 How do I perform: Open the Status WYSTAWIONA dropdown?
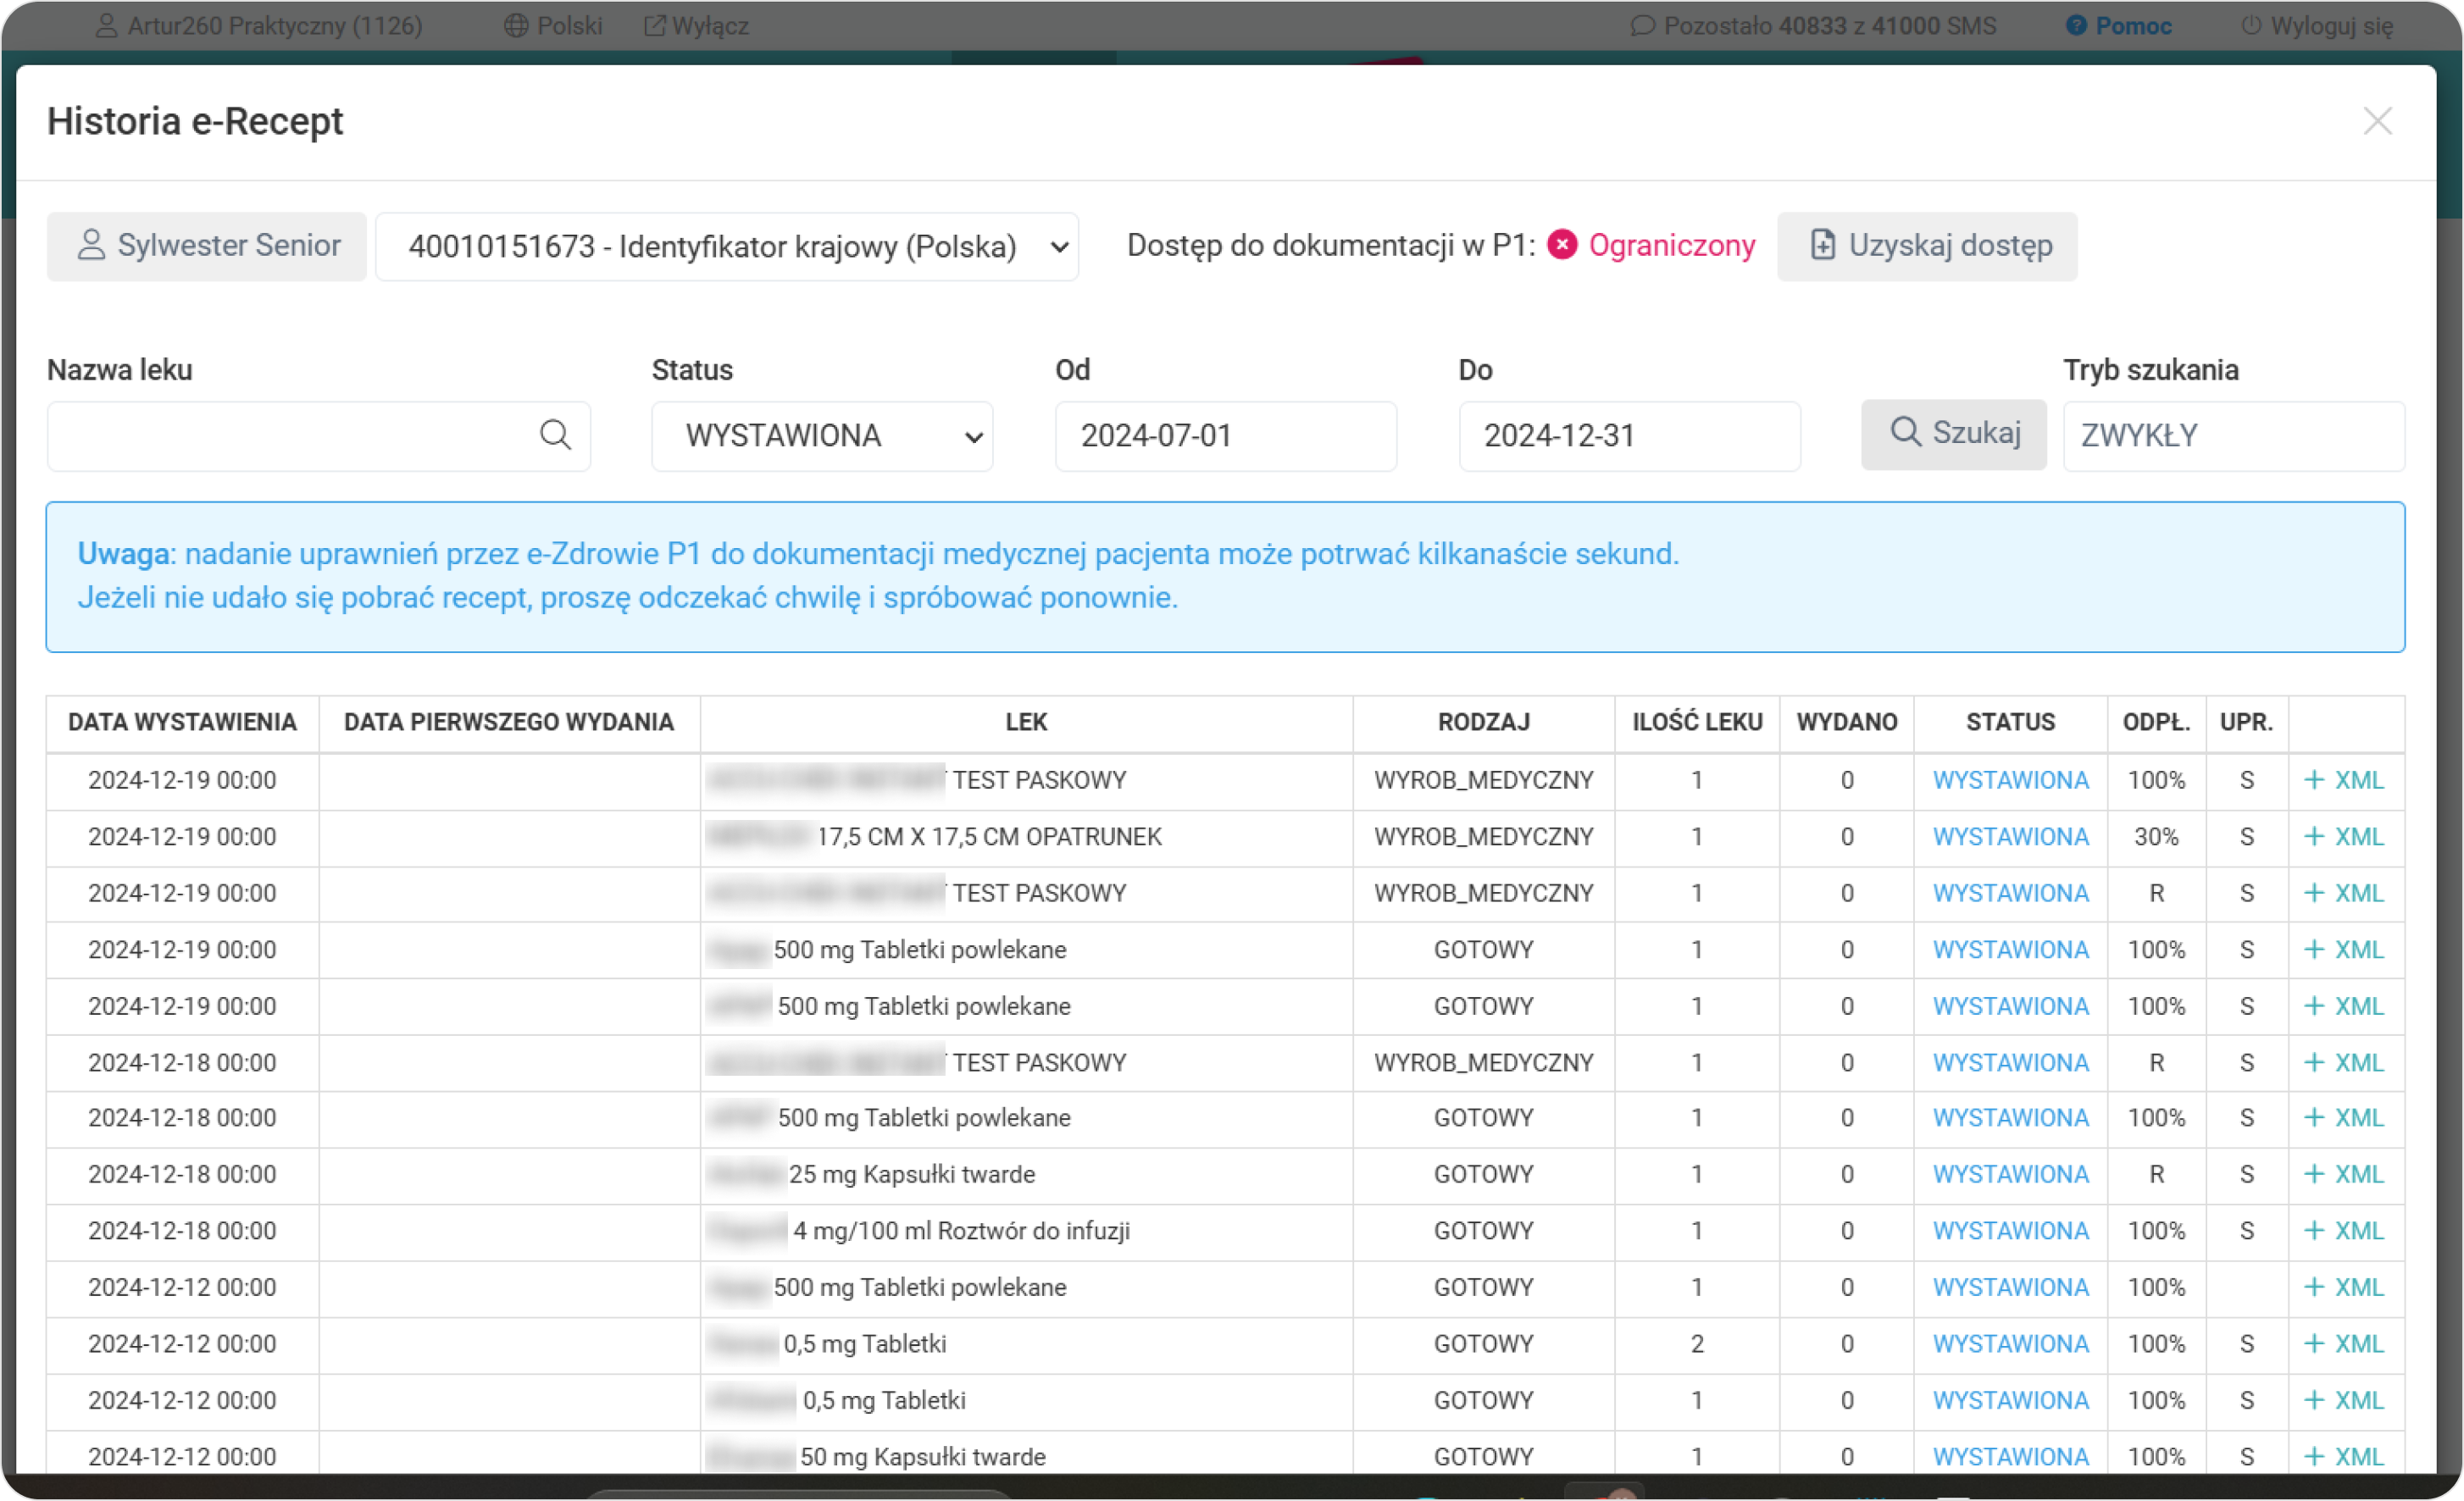[822, 436]
